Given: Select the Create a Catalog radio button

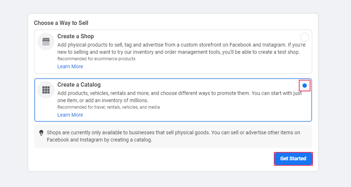Looking at the screenshot, I should [304, 86].
